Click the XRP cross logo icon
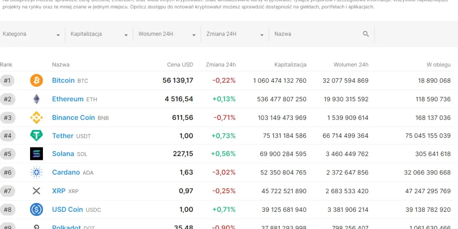This screenshot has width=458, height=229. (x=36, y=191)
